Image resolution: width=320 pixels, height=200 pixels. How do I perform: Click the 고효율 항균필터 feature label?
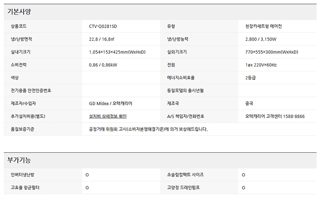[x=25, y=188]
